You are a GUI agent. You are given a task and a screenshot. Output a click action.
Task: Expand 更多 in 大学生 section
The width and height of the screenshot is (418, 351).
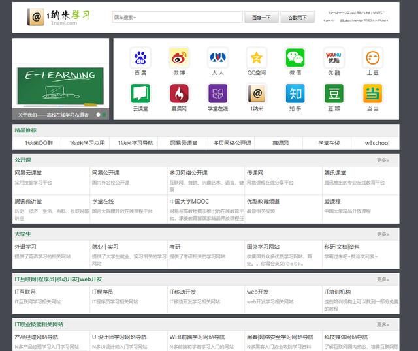[383, 234]
